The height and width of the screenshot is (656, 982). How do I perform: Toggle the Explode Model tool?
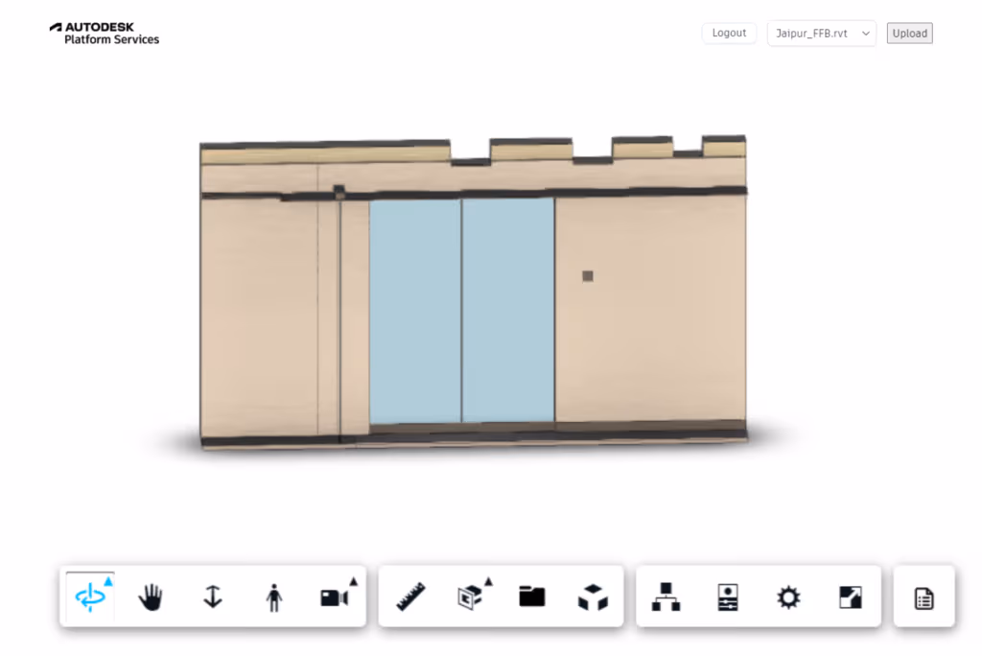(593, 597)
